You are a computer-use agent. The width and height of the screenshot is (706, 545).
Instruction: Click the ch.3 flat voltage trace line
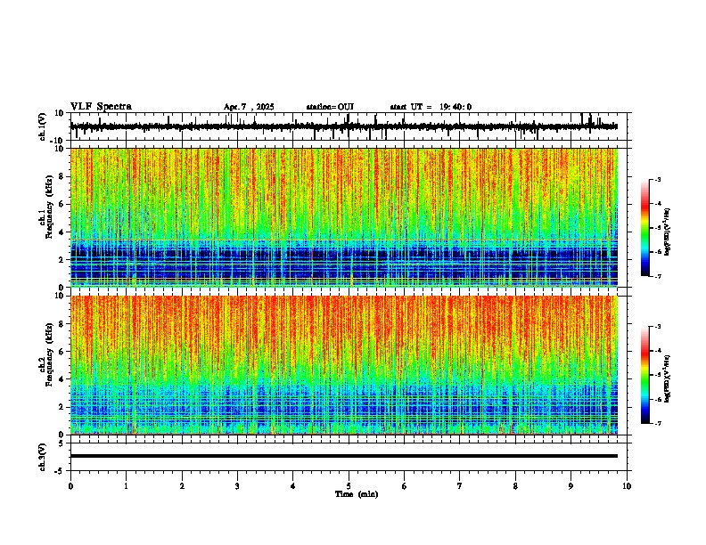pos(344,456)
